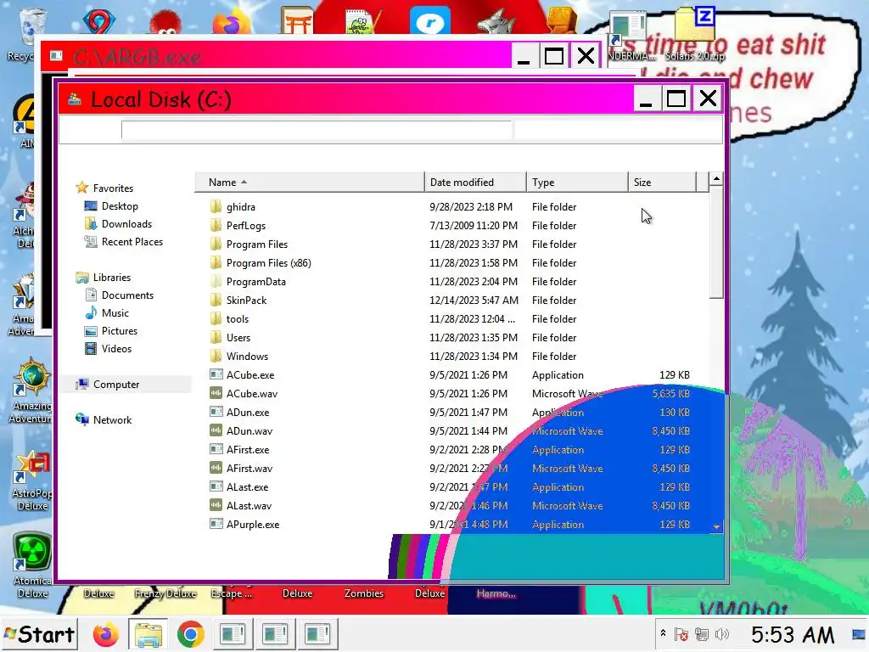Sort files by Size column
The image size is (869, 652).
pyautogui.click(x=662, y=183)
